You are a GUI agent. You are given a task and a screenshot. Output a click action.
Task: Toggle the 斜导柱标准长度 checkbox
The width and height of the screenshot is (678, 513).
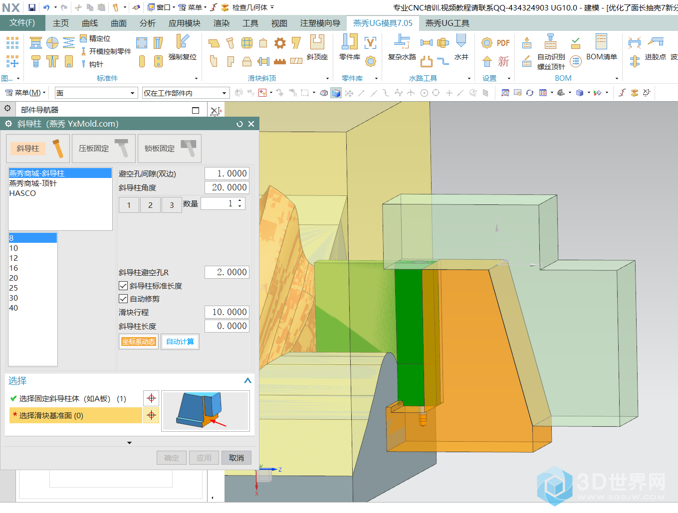tap(123, 286)
